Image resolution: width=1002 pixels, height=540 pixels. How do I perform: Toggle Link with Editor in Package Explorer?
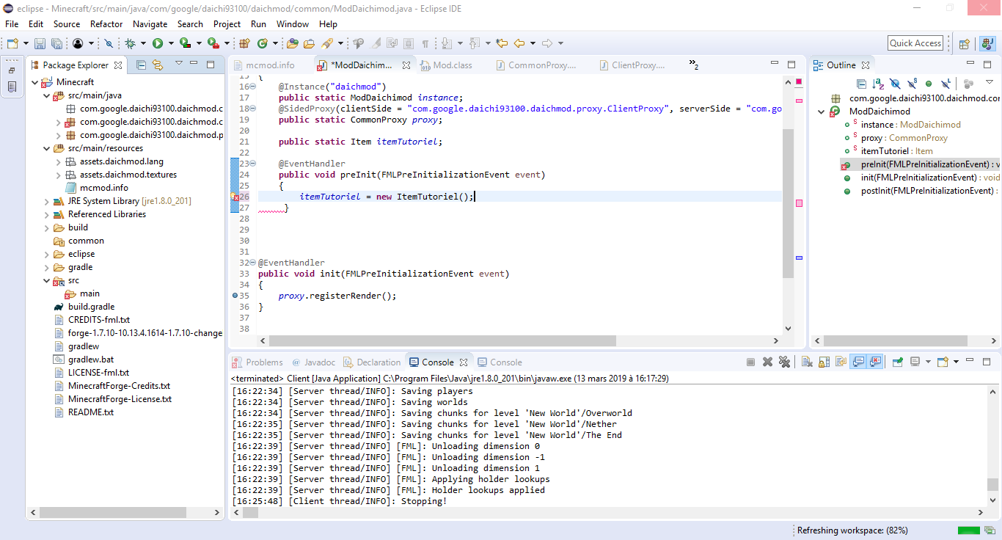tap(157, 65)
